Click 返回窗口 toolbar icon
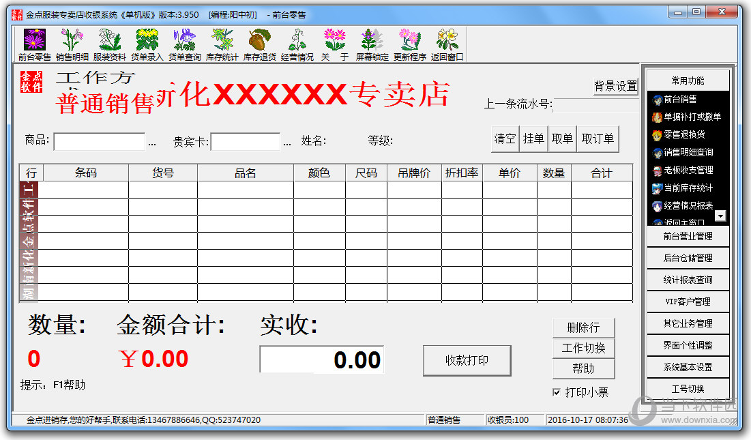The image size is (751, 440). pyautogui.click(x=447, y=40)
